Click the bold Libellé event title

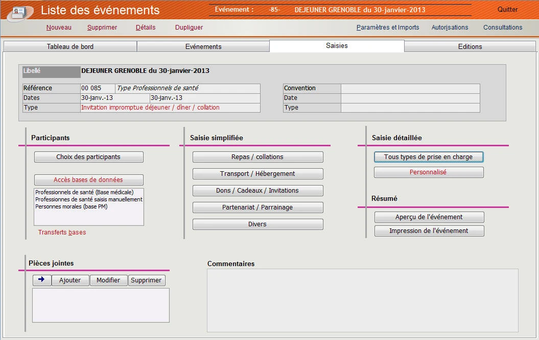click(146, 71)
